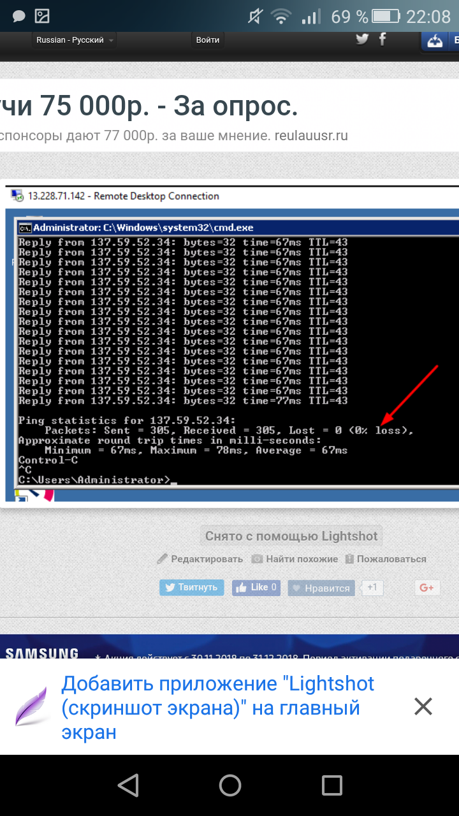Image resolution: width=459 pixels, height=816 pixels.
Task: Report the image via Пожаловаться
Action: [386, 559]
